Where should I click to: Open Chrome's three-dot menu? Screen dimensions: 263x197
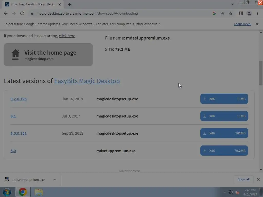(257, 13)
